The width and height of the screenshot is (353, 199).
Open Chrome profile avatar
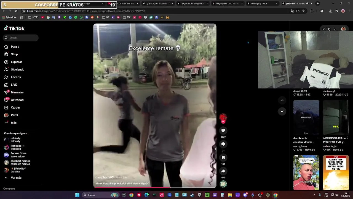(x=343, y=11)
